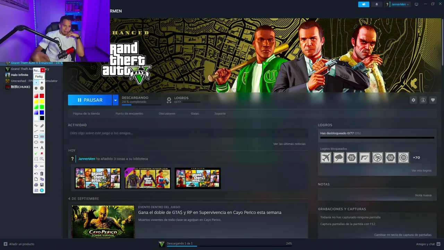Screen dimensions: 444x250
Task: Click Ver las últimas noticias link
Action: pyautogui.click(x=289, y=144)
